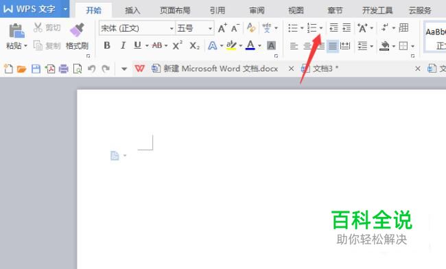Click the undo arrow
The width and height of the screenshot is (446, 269).
pos(91,69)
